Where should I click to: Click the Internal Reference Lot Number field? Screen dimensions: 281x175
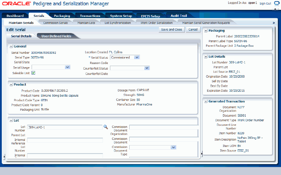click(x=65, y=140)
